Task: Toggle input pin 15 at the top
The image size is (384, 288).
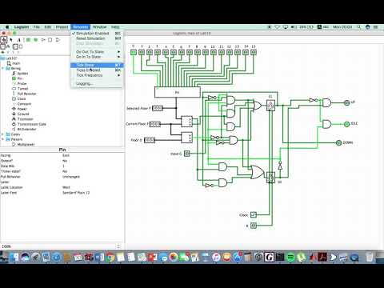Action: point(254,52)
